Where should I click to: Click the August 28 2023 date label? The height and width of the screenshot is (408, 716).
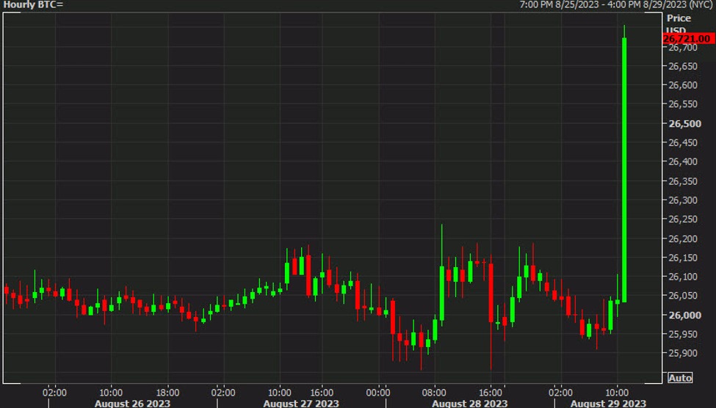pos(470,404)
